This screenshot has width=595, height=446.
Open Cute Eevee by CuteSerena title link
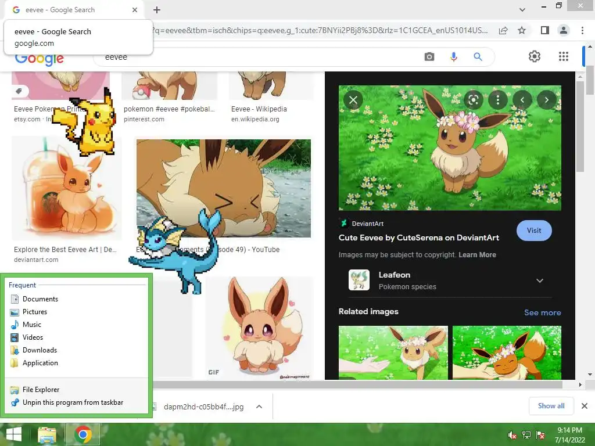click(418, 238)
